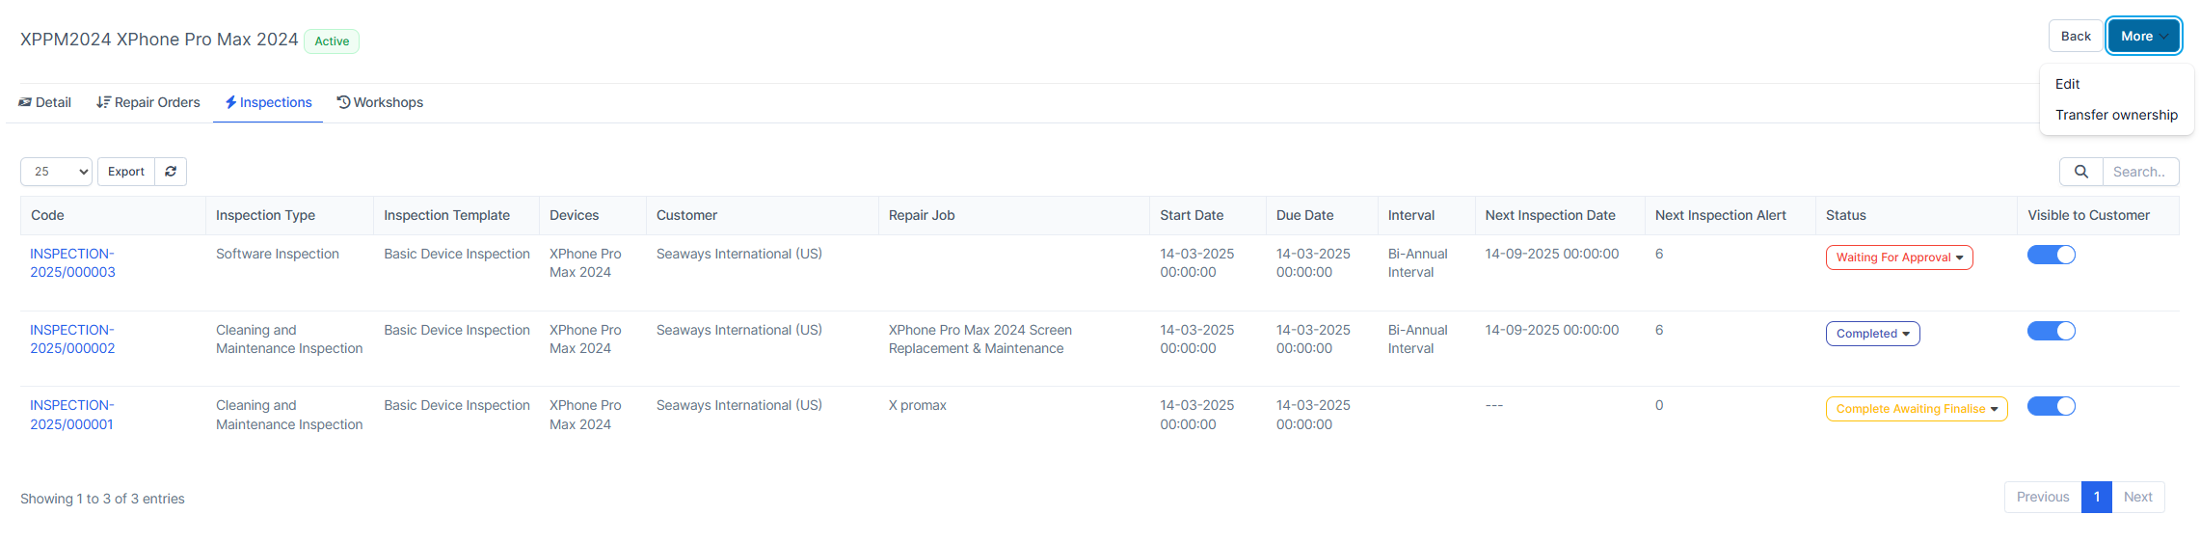Select Transfer ownership menu option
2200x542 pixels.
point(2116,115)
